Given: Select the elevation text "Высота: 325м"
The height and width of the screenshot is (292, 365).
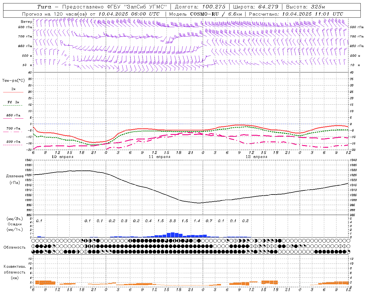Looking at the screenshot, I should click(305, 7).
